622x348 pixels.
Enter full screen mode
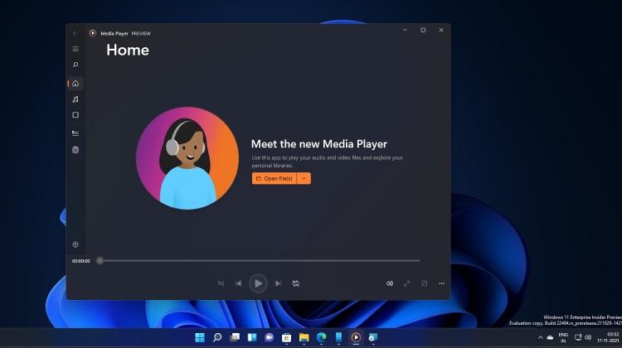pyautogui.click(x=406, y=283)
